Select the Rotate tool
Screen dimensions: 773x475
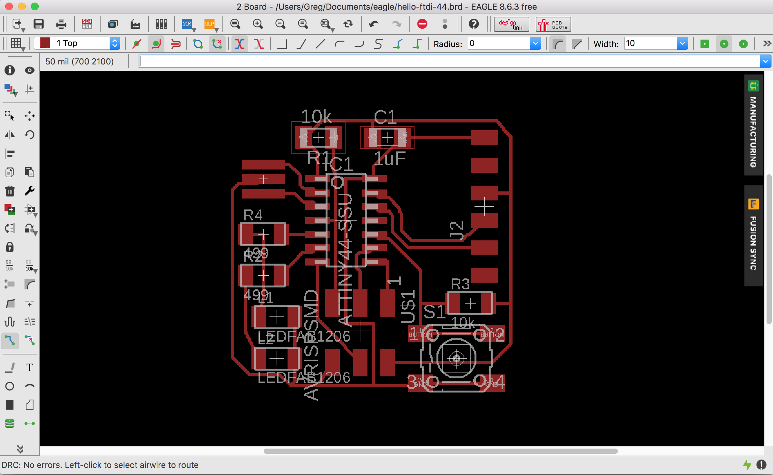coord(30,135)
